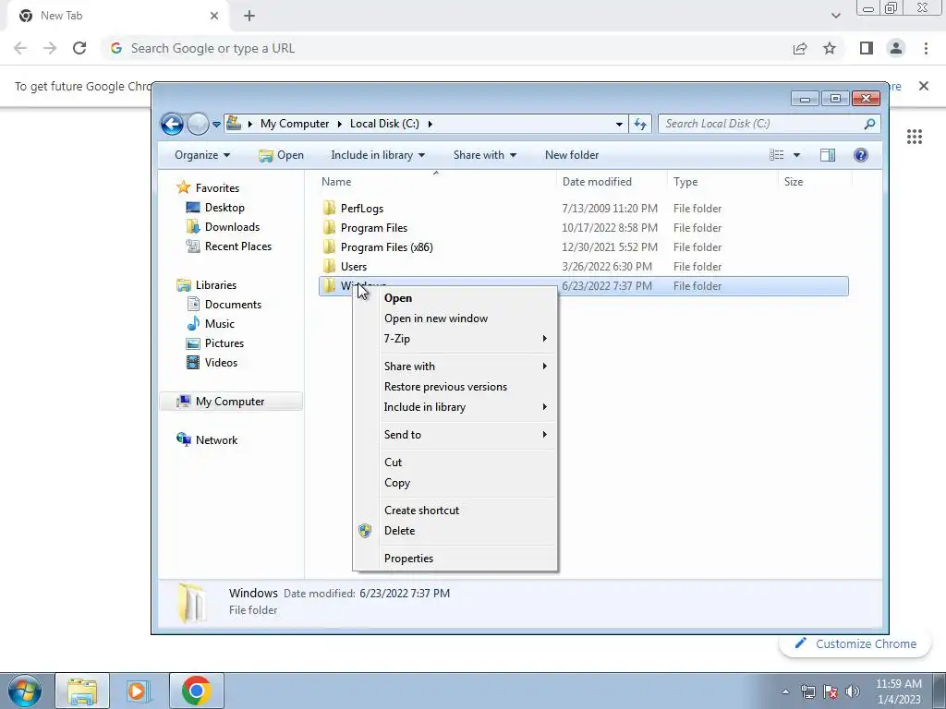Click New folder in toolbar
946x709 pixels.
point(572,155)
